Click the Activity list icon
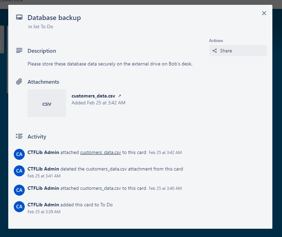282x237 pixels. pyautogui.click(x=19, y=136)
